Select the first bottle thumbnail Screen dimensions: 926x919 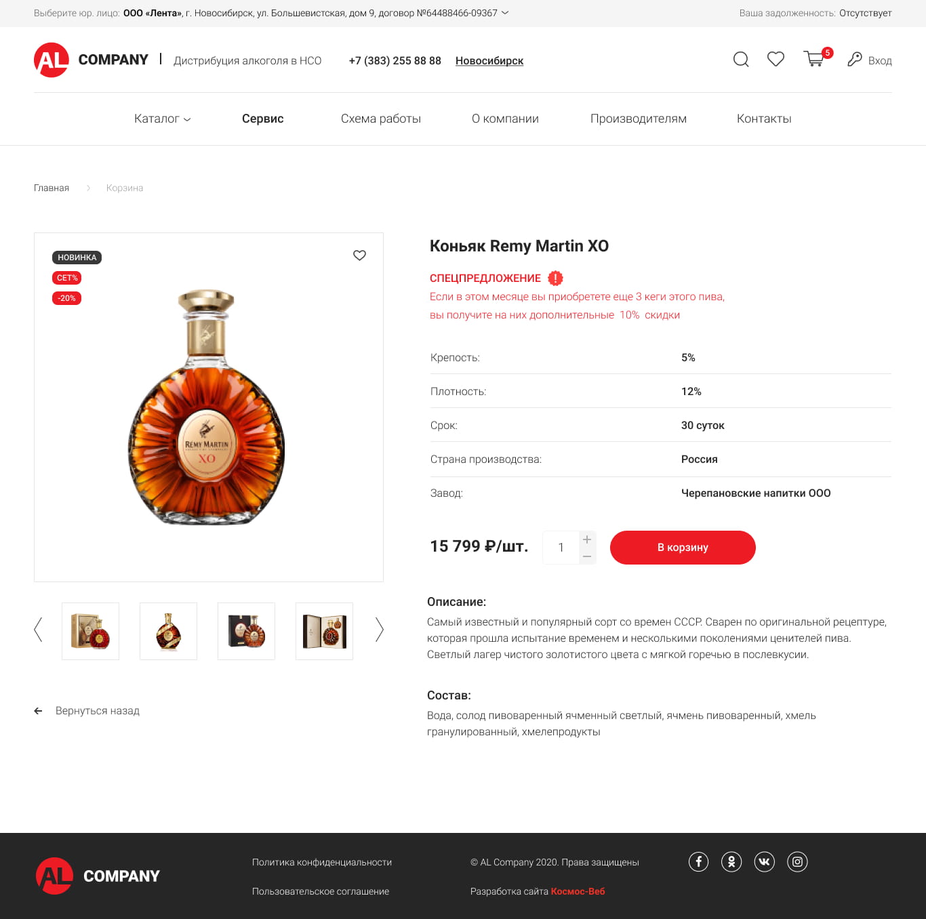tap(90, 631)
